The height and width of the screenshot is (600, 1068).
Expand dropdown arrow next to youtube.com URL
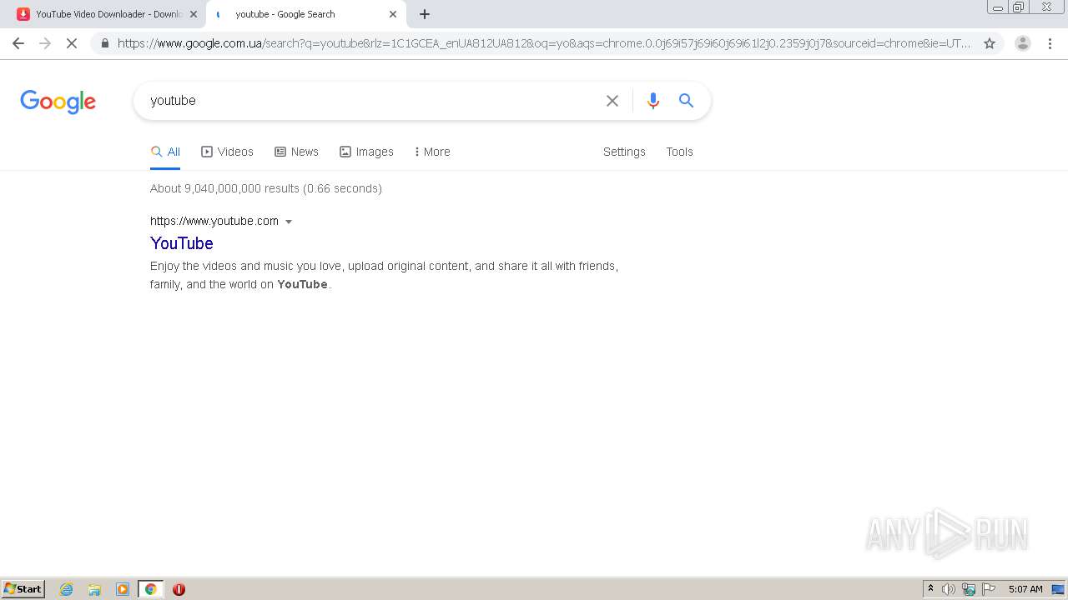[x=289, y=222]
